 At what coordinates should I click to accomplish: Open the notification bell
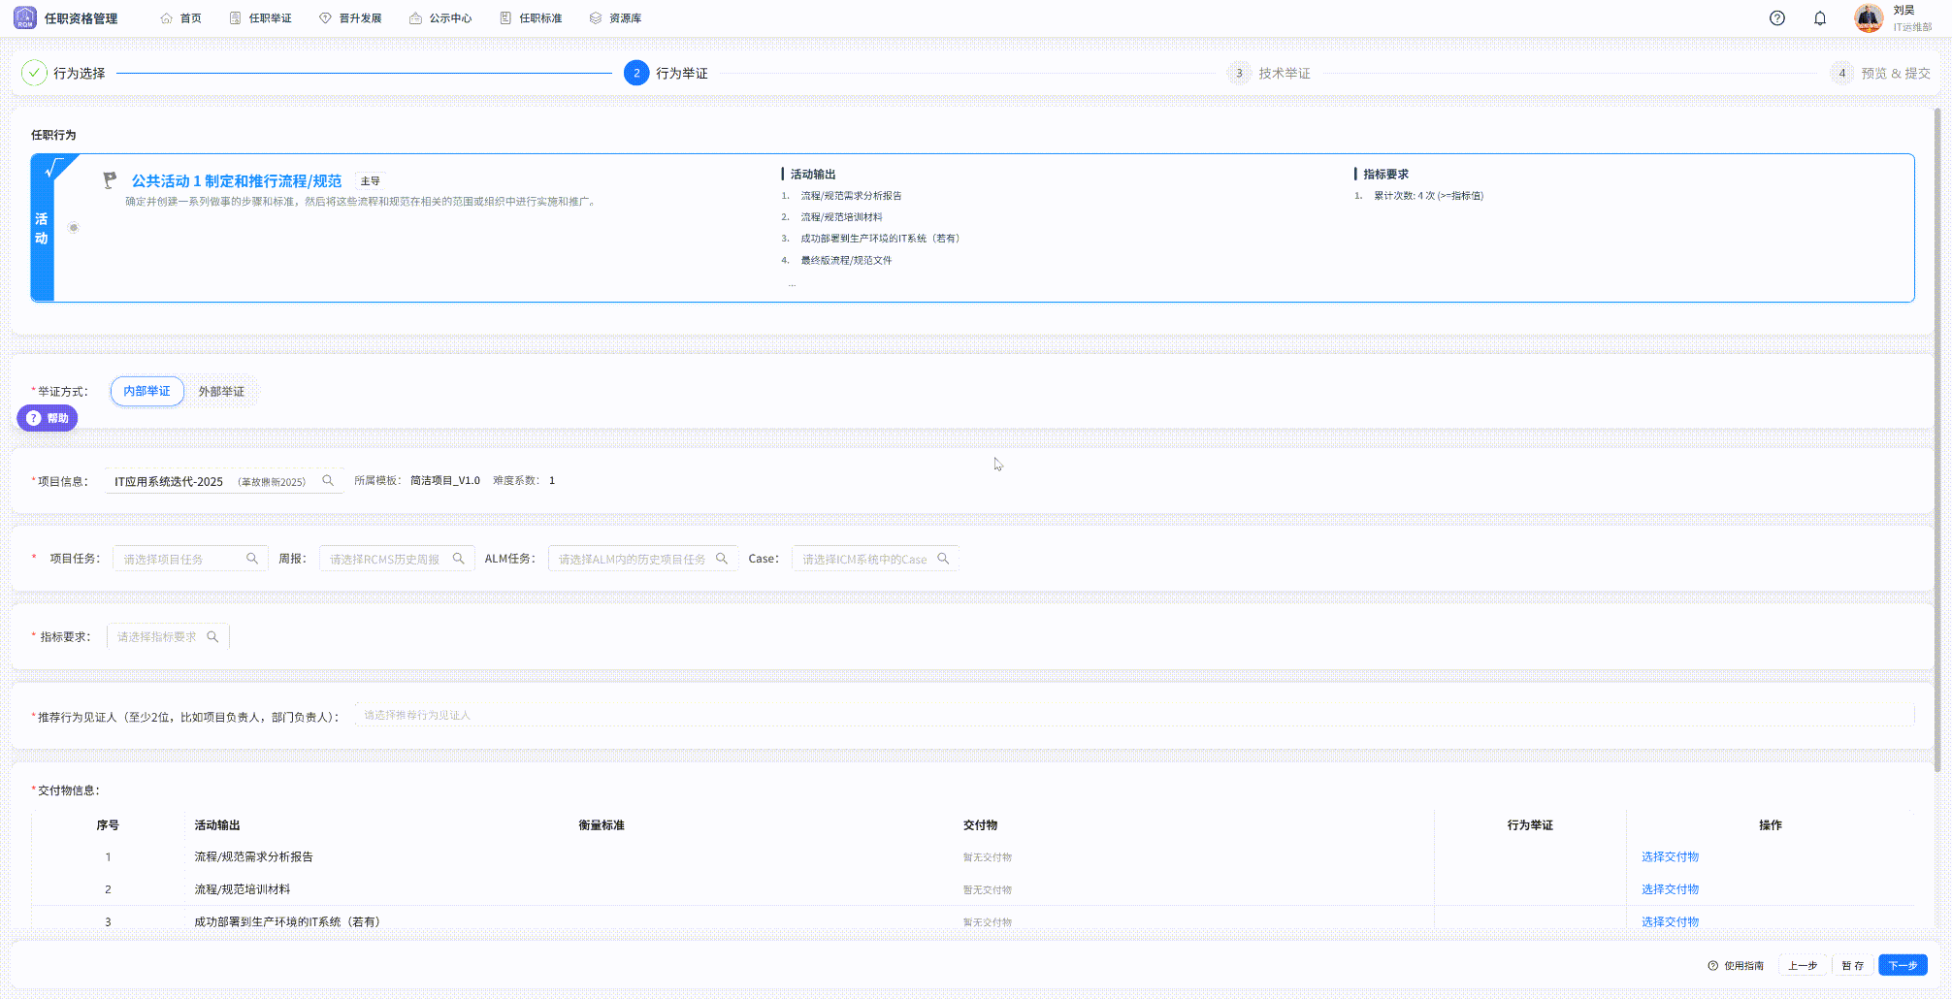coord(1819,18)
